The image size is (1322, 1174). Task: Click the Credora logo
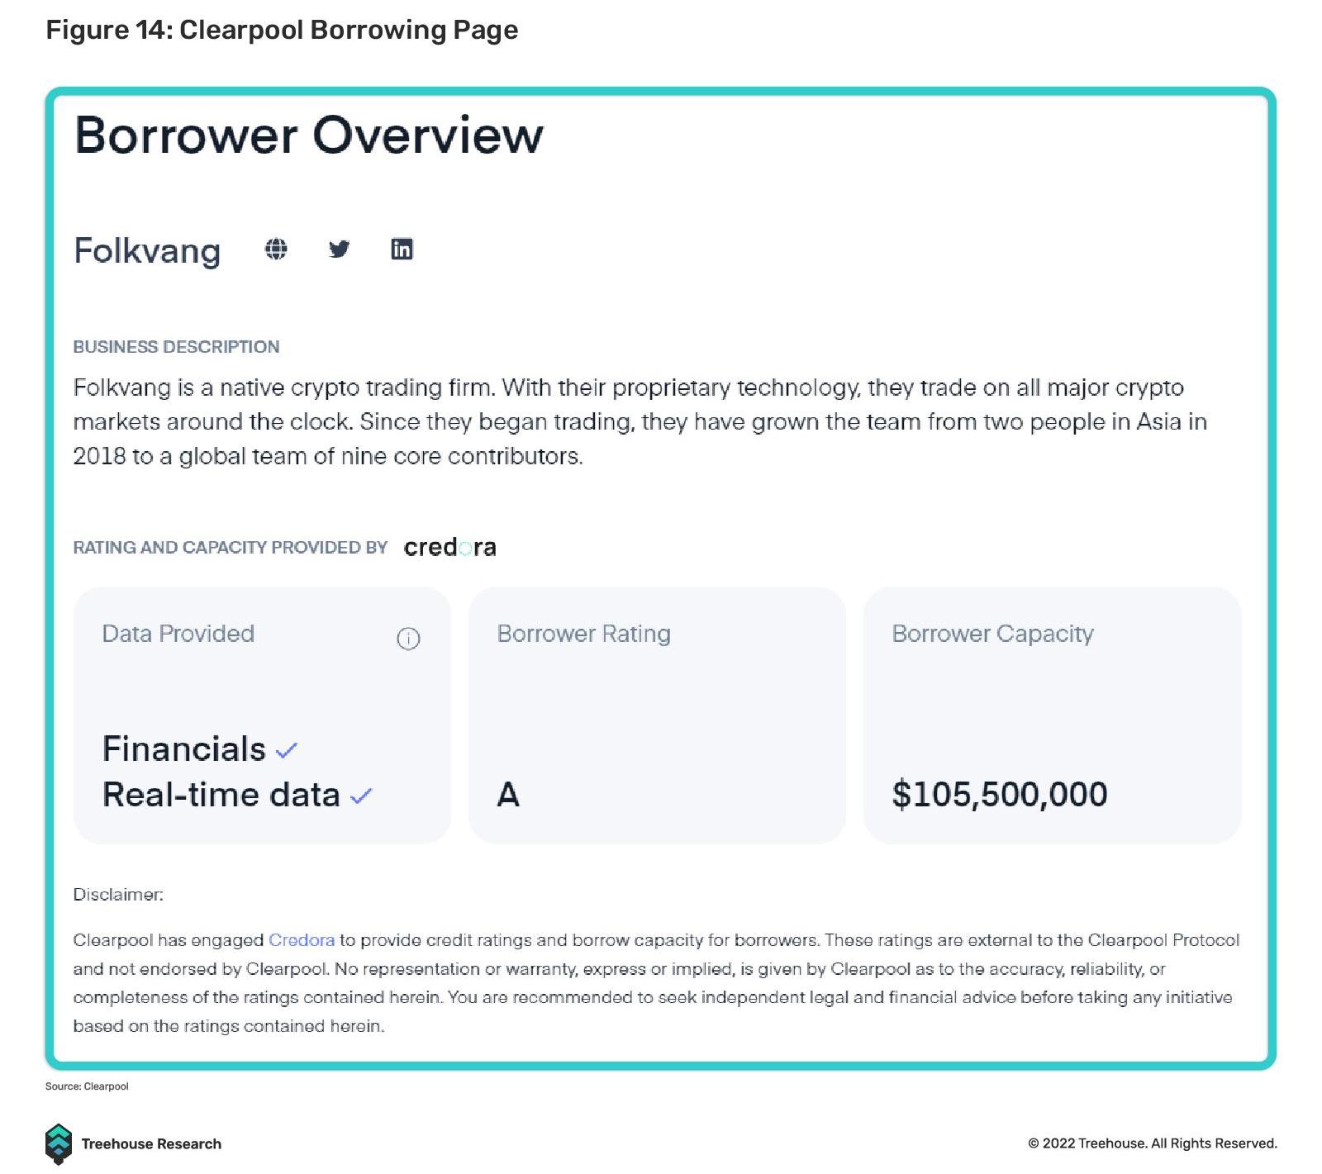pos(449,547)
